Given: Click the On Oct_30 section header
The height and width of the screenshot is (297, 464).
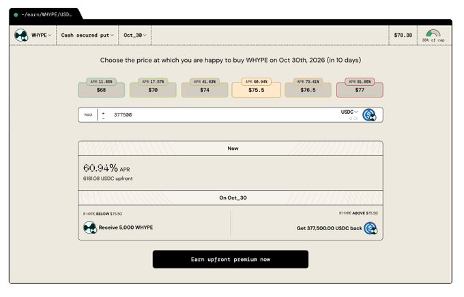Looking at the screenshot, I should (231, 198).
